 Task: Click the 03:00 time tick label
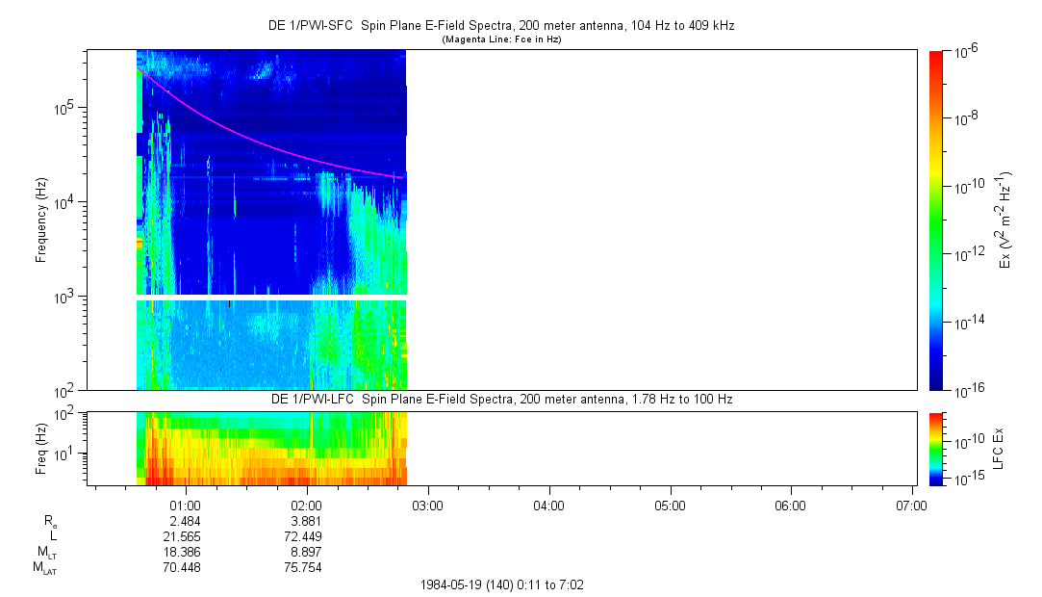(x=427, y=506)
